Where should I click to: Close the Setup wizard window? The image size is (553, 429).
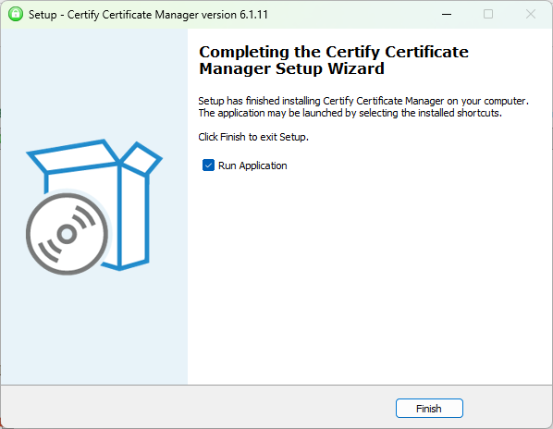coord(531,14)
